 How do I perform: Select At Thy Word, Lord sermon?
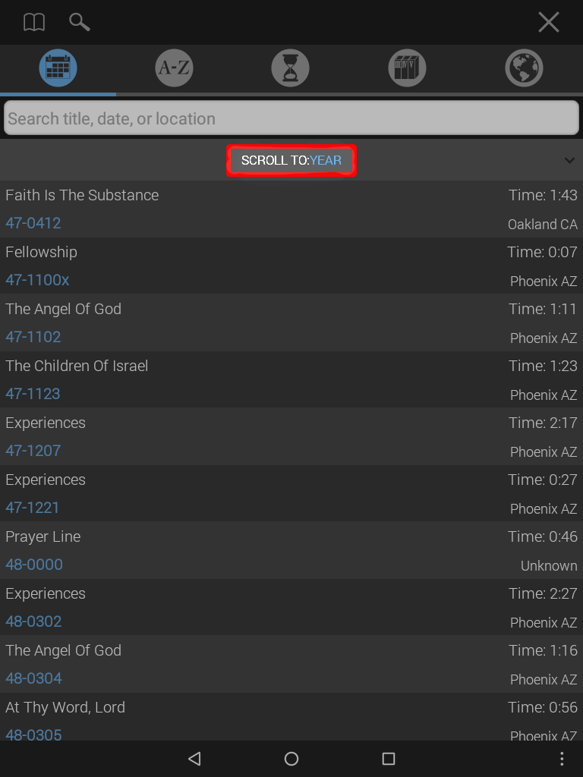tap(291, 718)
